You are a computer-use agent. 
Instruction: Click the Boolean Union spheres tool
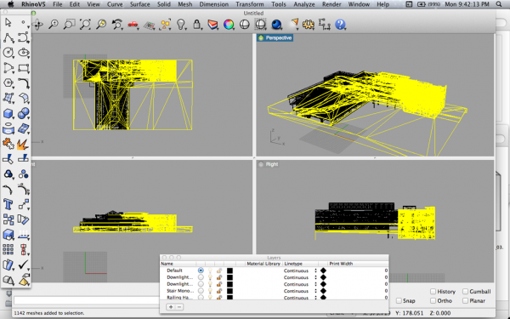(x=24, y=114)
